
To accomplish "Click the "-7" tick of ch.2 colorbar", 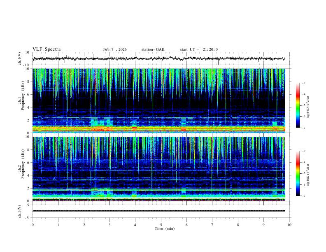I will coord(303,196).
